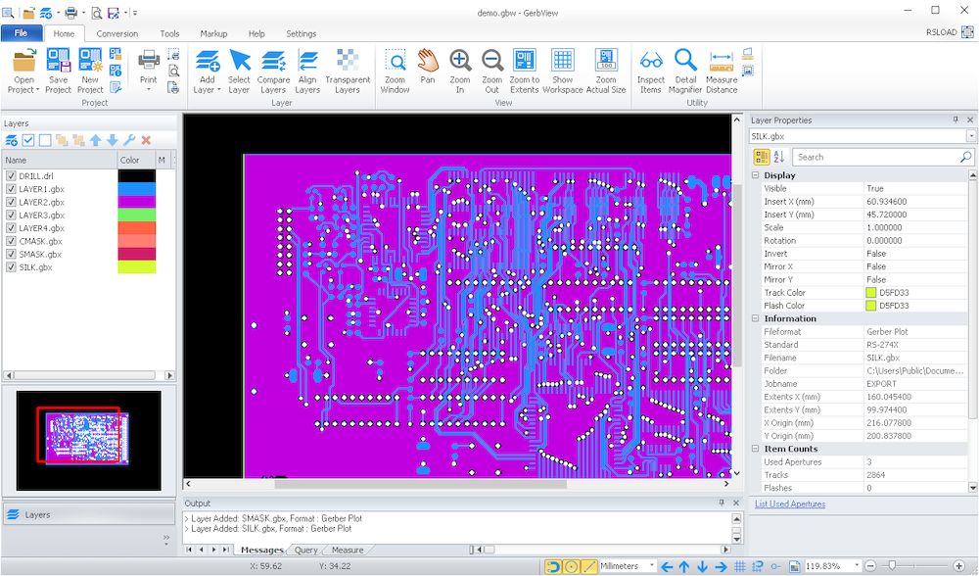Toggle visibility of SMASK.gbx layer
This screenshot has height=576, width=979.
tap(12, 253)
